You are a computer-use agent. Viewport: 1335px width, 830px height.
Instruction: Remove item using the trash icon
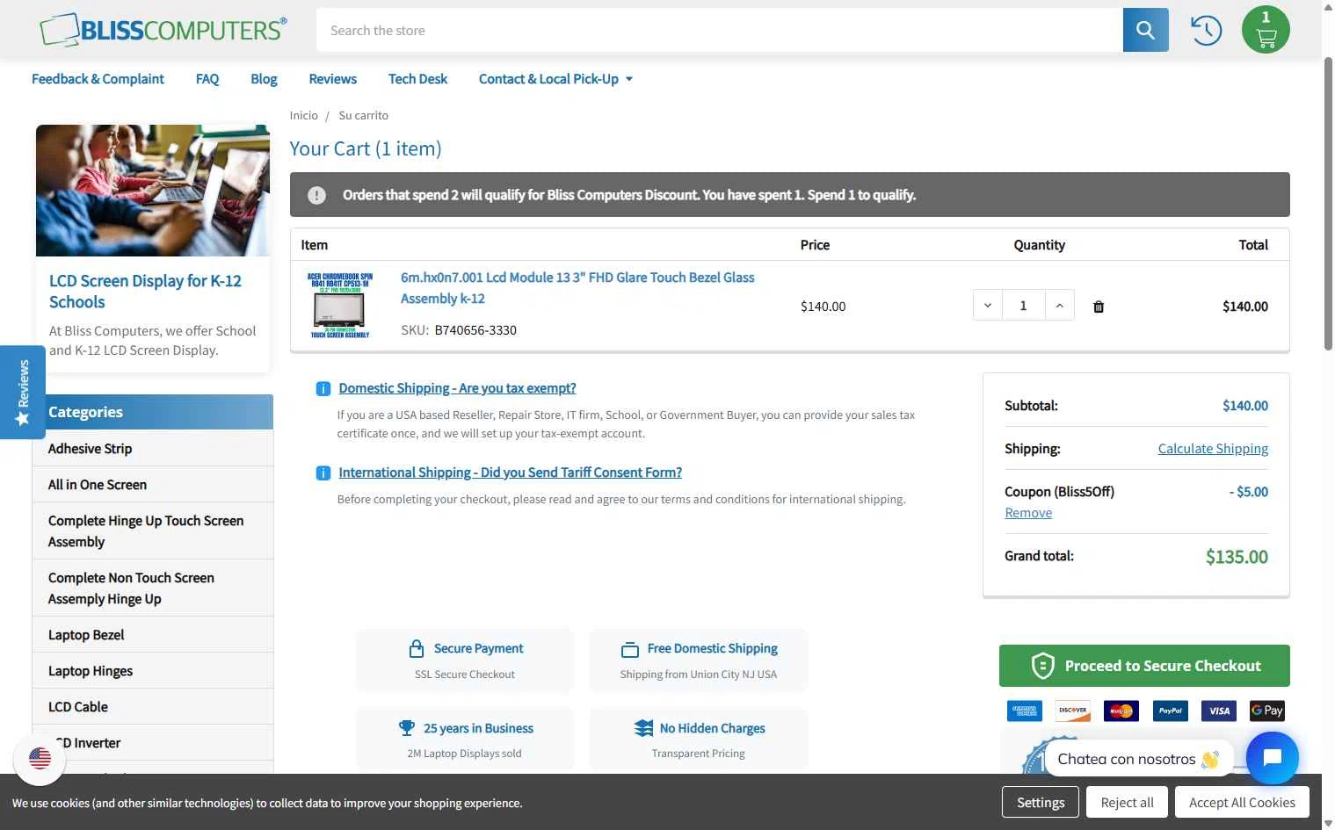pos(1099,307)
